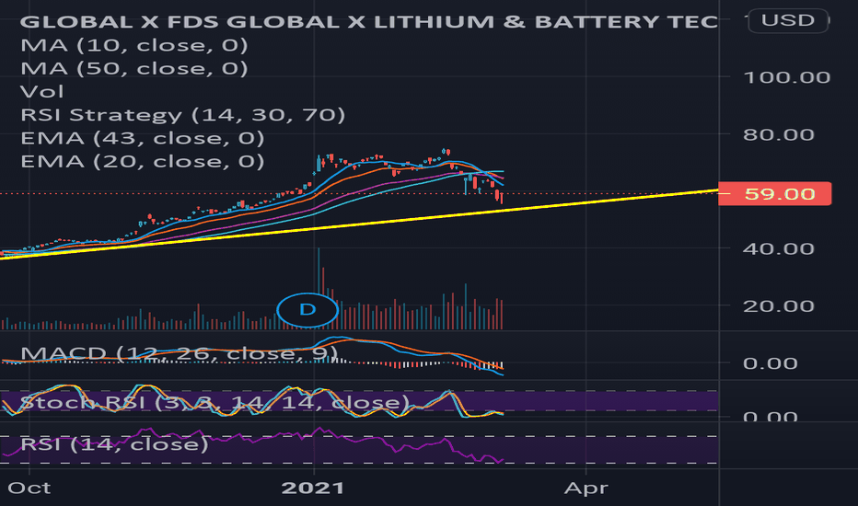
Task: Click the Global X Lithium chart title
Action: (369, 22)
